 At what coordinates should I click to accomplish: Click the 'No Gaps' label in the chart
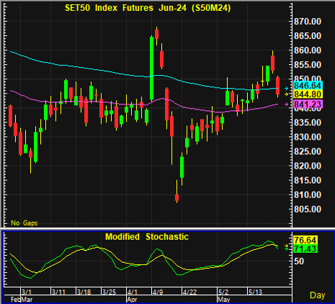tap(24, 223)
